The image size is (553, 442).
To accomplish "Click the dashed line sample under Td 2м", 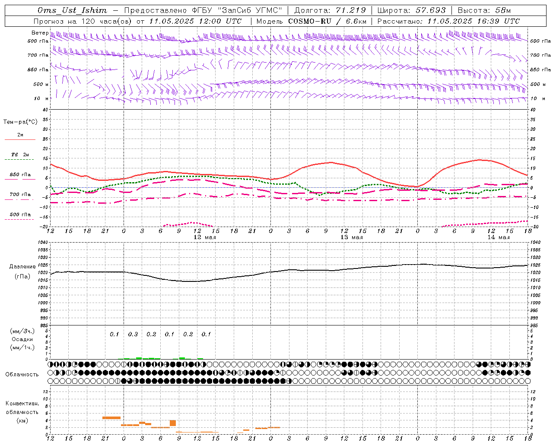I will coord(20,160).
